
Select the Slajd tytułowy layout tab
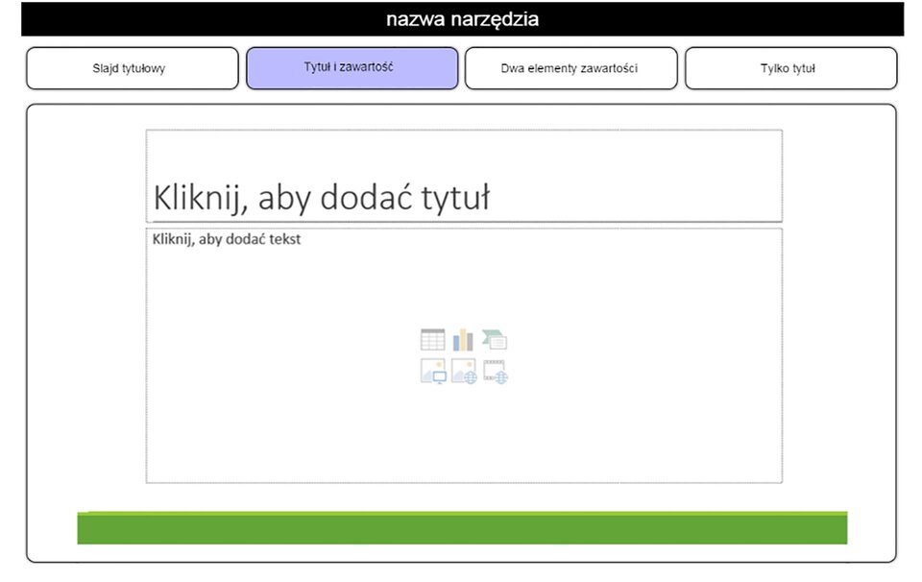tap(133, 68)
